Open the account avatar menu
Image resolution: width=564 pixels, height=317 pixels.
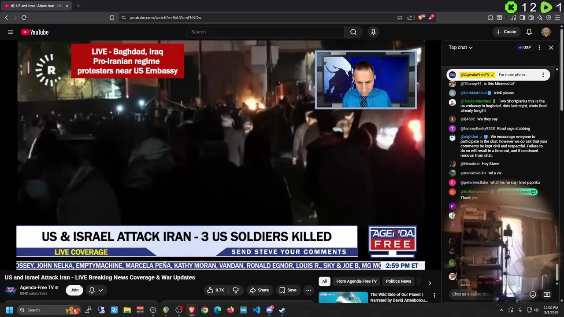(x=546, y=32)
